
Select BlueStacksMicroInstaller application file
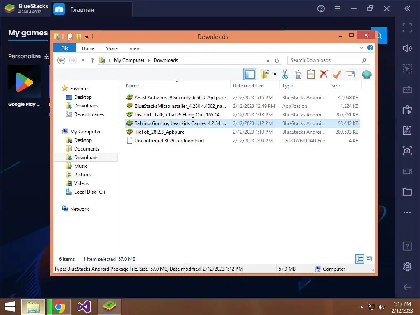tap(242, 106)
